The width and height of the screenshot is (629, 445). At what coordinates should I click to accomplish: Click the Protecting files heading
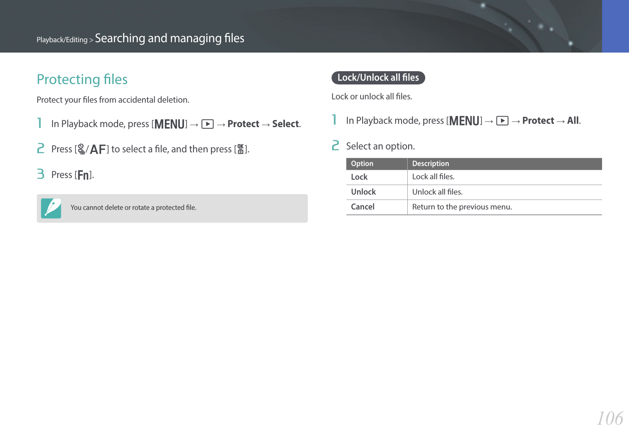82,79
